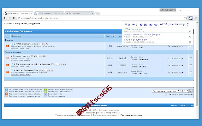Mark FAQ по форуму 4PDA read via popup eye
Viewport: 202px width, 126px height.
[x=190, y=42]
